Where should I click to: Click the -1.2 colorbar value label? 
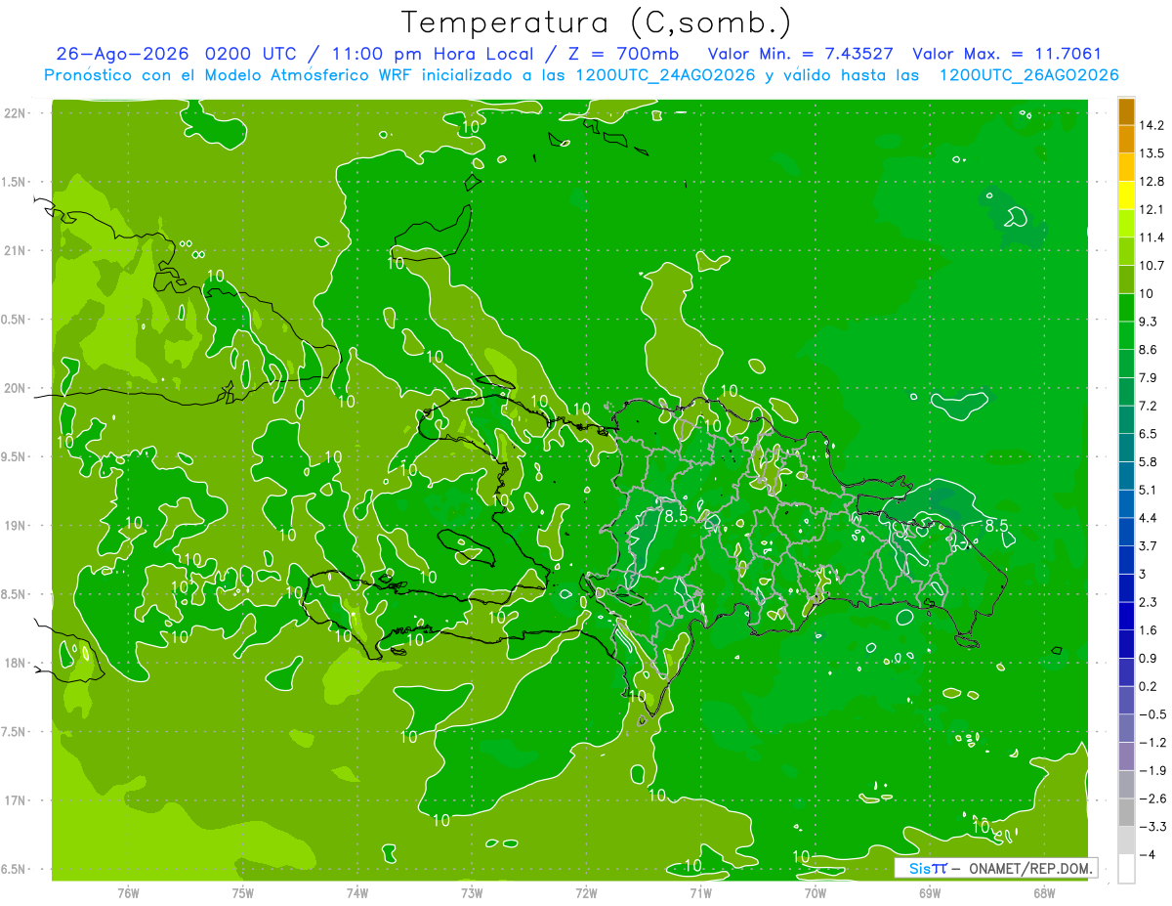point(1152,742)
